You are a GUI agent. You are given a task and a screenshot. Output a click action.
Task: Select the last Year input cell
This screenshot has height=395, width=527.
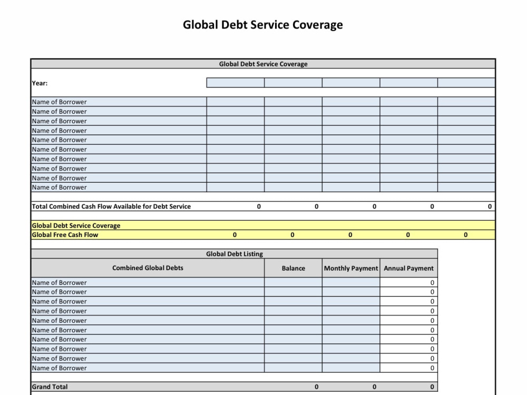[466, 83]
